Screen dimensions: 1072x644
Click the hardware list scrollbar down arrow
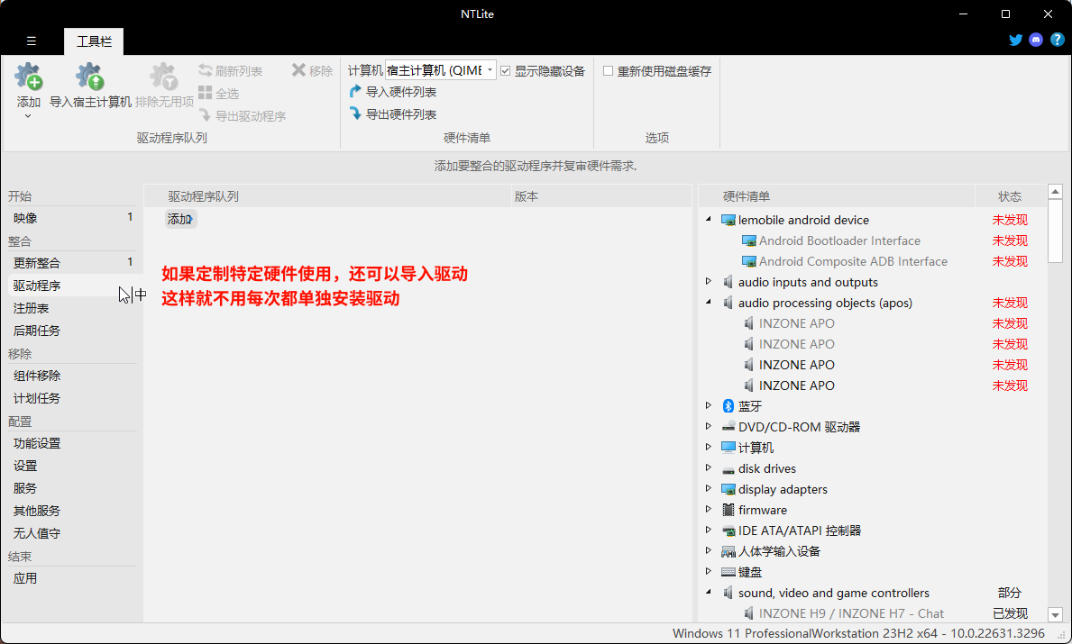tap(1055, 614)
